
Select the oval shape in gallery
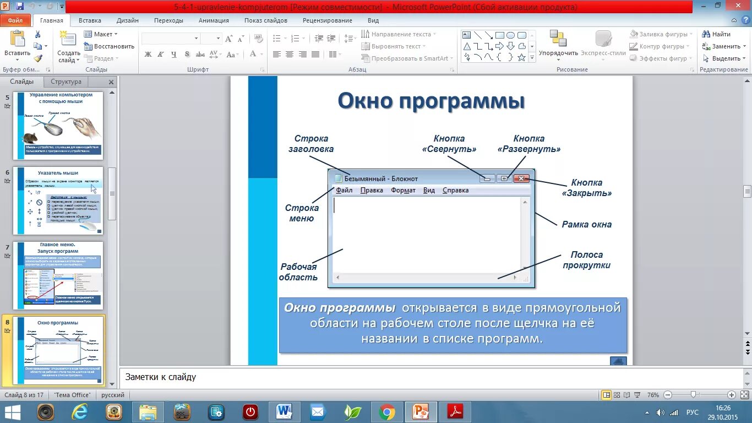click(x=511, y=35)
